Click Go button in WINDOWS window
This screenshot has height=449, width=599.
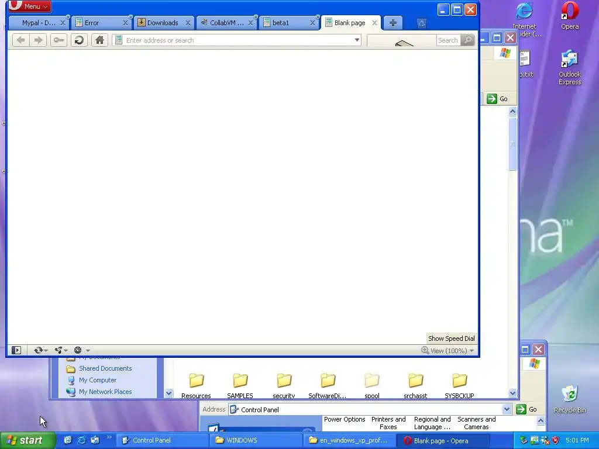click(497, 99)
